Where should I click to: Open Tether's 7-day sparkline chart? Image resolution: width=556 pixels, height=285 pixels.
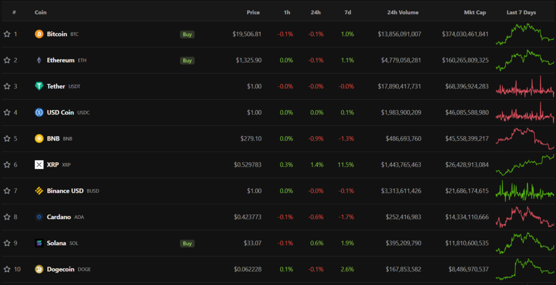pyautogui.click(x=525, y=87)
